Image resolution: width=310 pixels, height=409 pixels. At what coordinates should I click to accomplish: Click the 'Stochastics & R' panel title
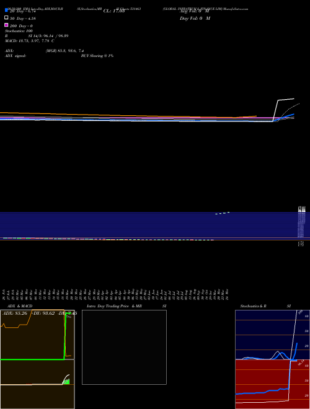pyautogui.click(x=253, y=306)
